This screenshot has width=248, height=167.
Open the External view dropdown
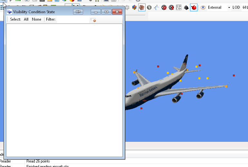[219, 7]
